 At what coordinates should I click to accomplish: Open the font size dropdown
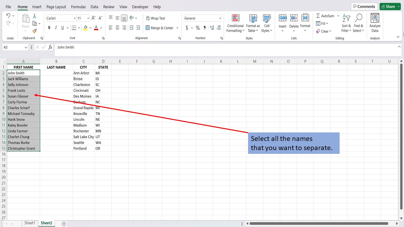pyautogui.click(x=88, y=18)
